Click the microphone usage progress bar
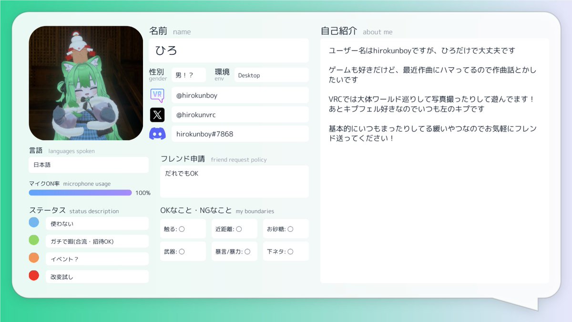 (x=80, y=193)
